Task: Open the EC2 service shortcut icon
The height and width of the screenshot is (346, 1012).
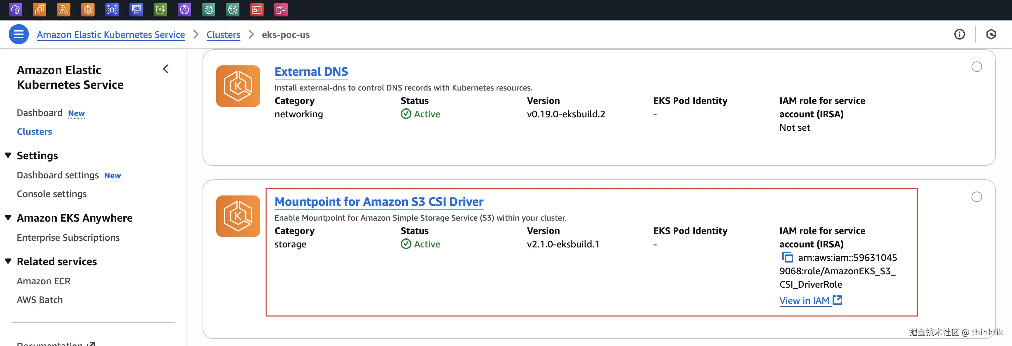Action: click(40, 10)
